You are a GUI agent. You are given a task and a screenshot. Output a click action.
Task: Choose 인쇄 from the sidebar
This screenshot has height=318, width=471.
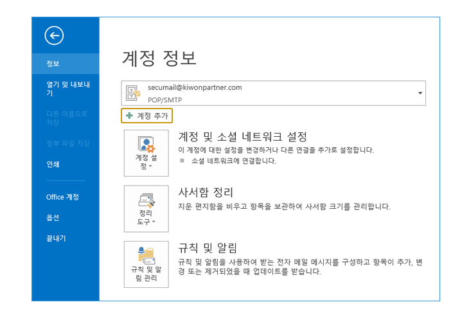pyautogui.click(x=53, y=164)
